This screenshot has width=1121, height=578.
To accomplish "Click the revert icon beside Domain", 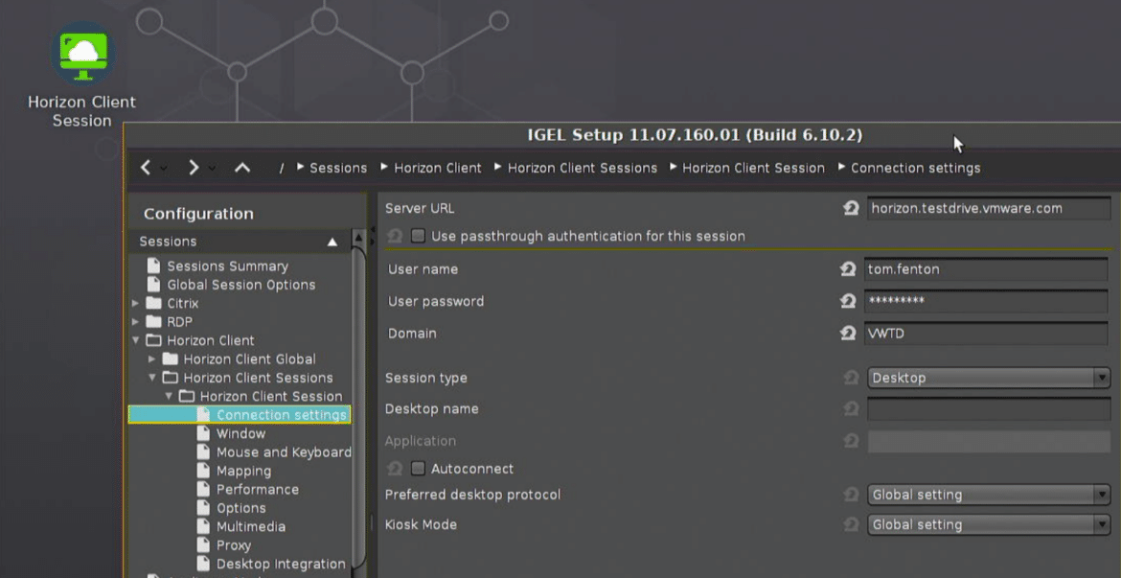I will [x=848, y=333].
